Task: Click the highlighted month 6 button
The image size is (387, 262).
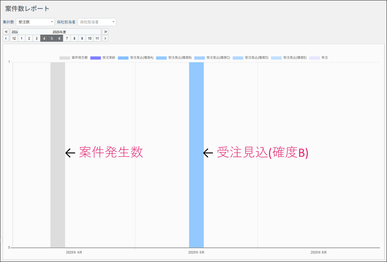Action: point(59,38)
